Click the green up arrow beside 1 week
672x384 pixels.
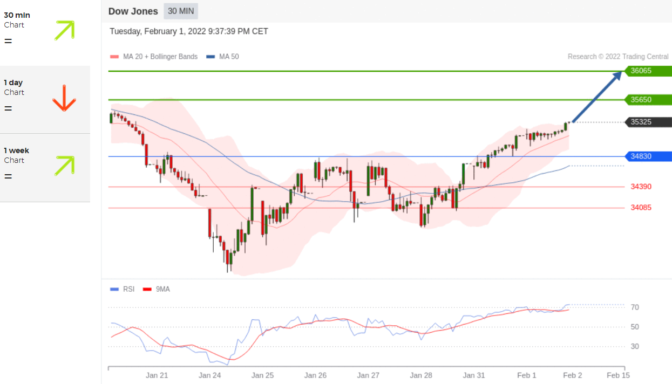[64, 166]
